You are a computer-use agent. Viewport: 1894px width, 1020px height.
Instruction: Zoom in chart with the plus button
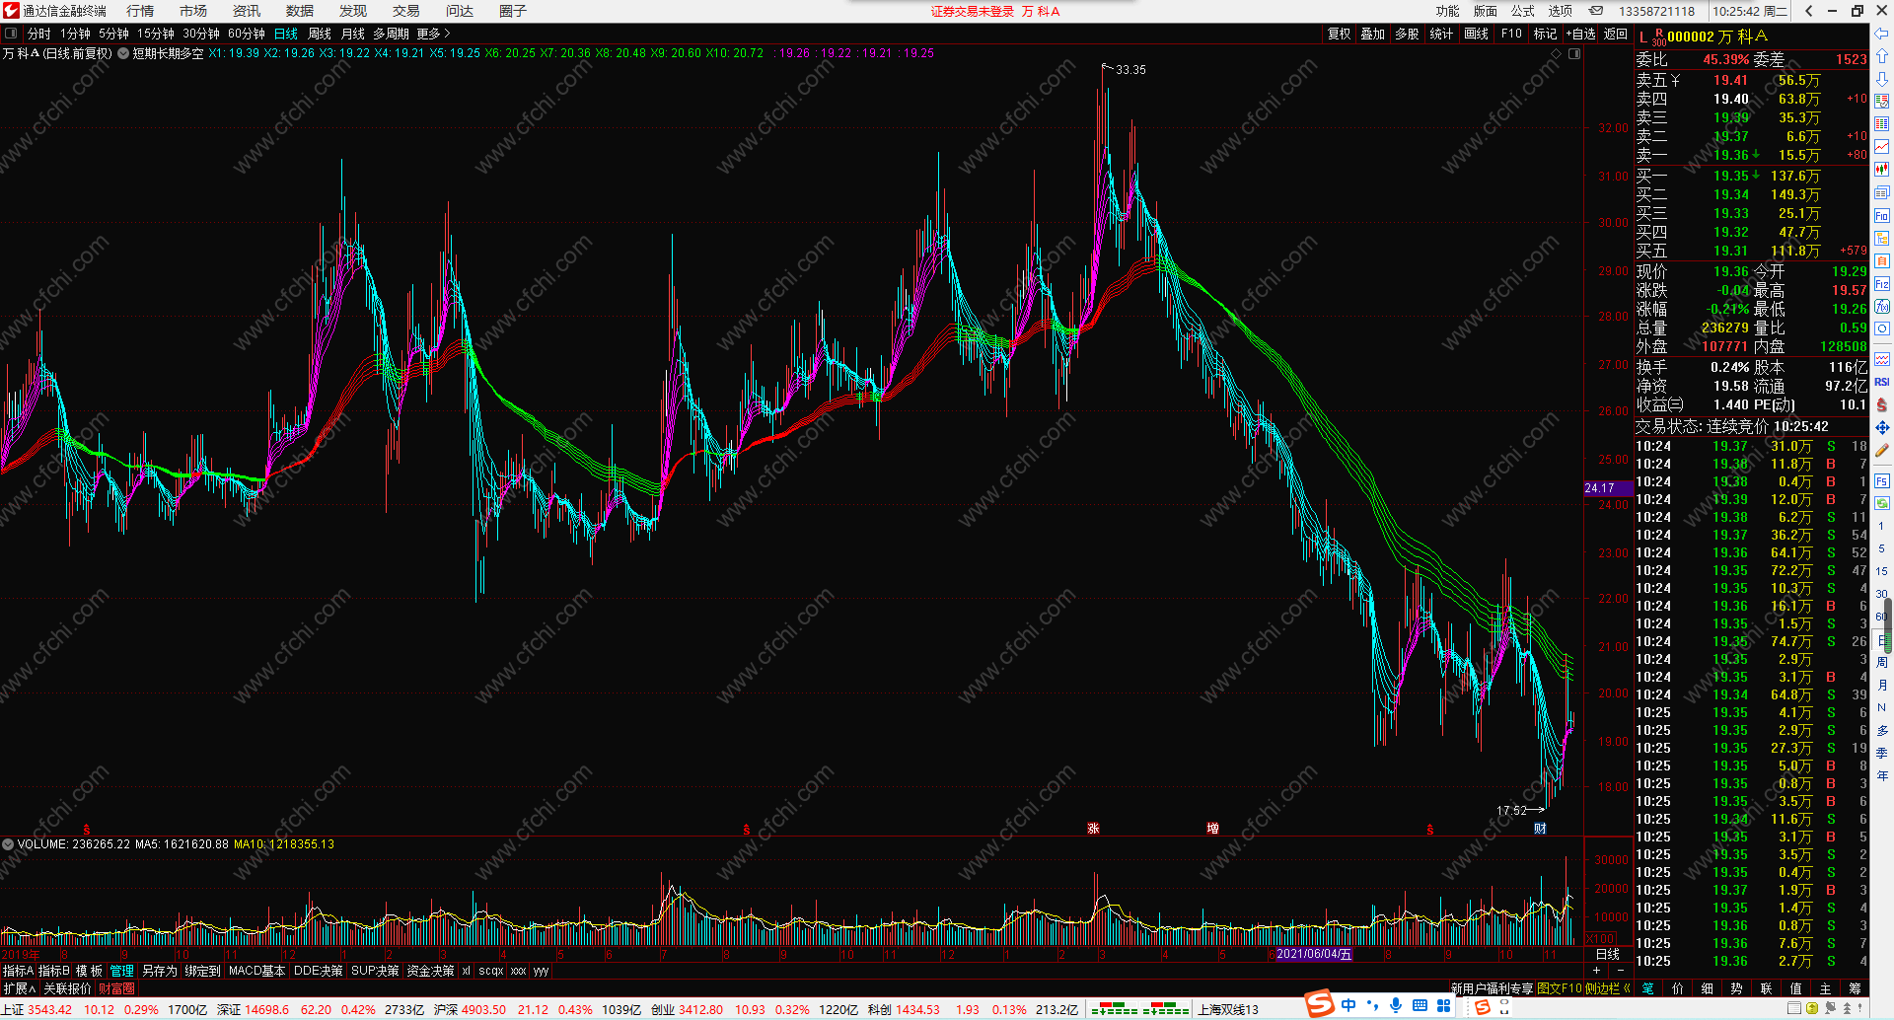pos(1596,971)
